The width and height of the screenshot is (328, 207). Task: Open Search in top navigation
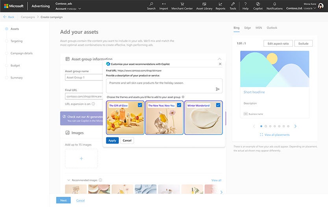[x=151, y=5]
